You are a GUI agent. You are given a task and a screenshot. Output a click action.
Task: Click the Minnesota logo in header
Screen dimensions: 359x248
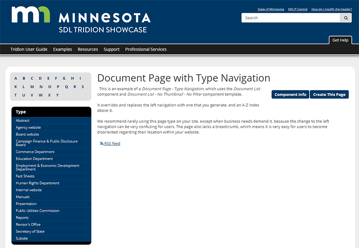(81, 20)
